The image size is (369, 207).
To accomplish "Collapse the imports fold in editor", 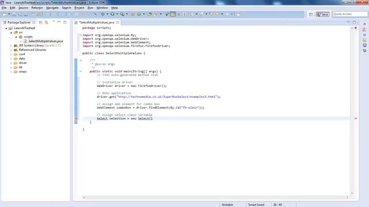I will [81, 35].
